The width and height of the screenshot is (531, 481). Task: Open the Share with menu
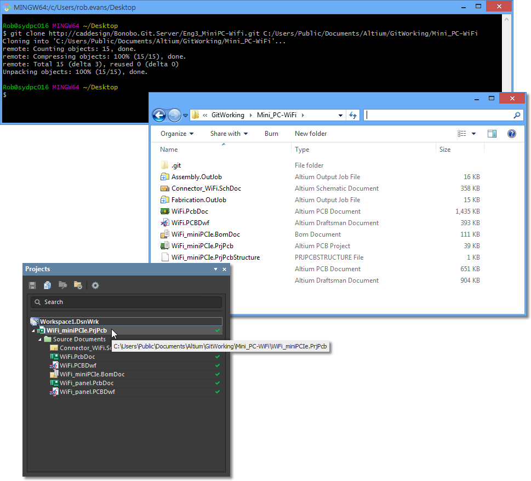point(229,133)
